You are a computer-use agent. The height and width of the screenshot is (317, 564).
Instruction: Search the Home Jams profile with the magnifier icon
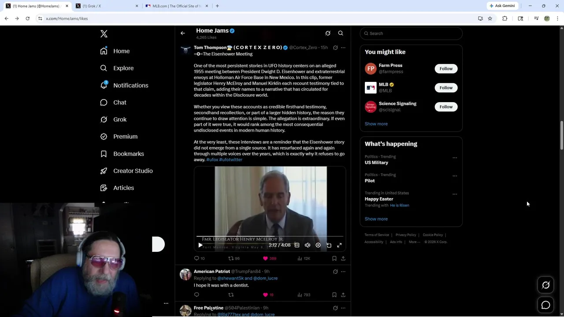341,33
